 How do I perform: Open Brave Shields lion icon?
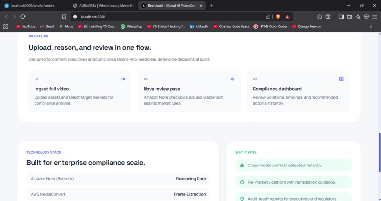click(x=278, y=17)
